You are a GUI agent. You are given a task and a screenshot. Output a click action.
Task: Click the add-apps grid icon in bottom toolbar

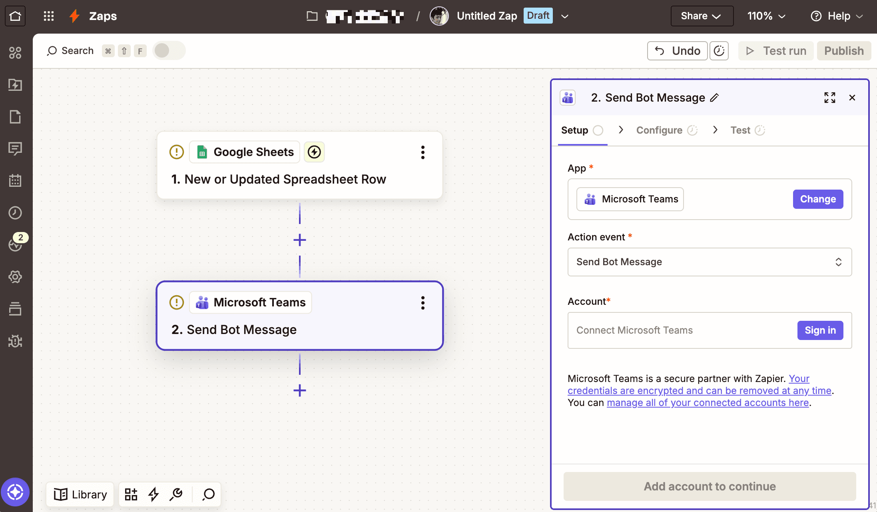tap(131, 494)
